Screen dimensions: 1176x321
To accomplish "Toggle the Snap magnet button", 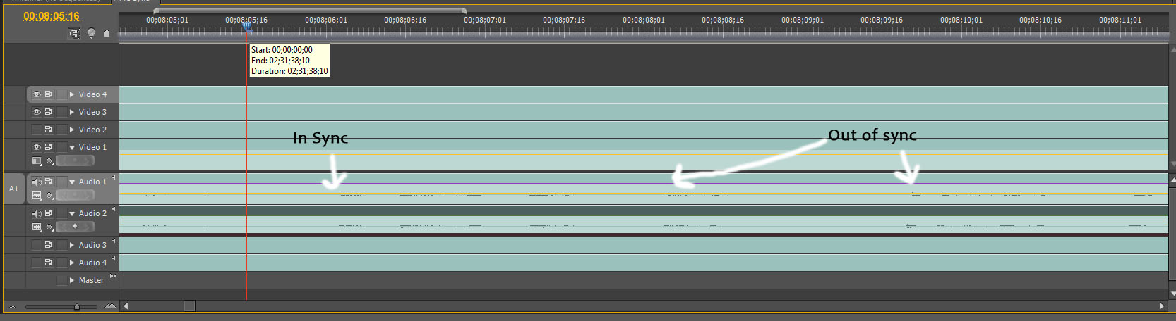I will (74, 33).
